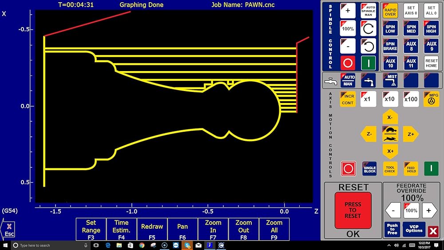The width and height of the screenshot is (444, 250).
Task: Click the Time Estim. F4 option
Action: 121,230
